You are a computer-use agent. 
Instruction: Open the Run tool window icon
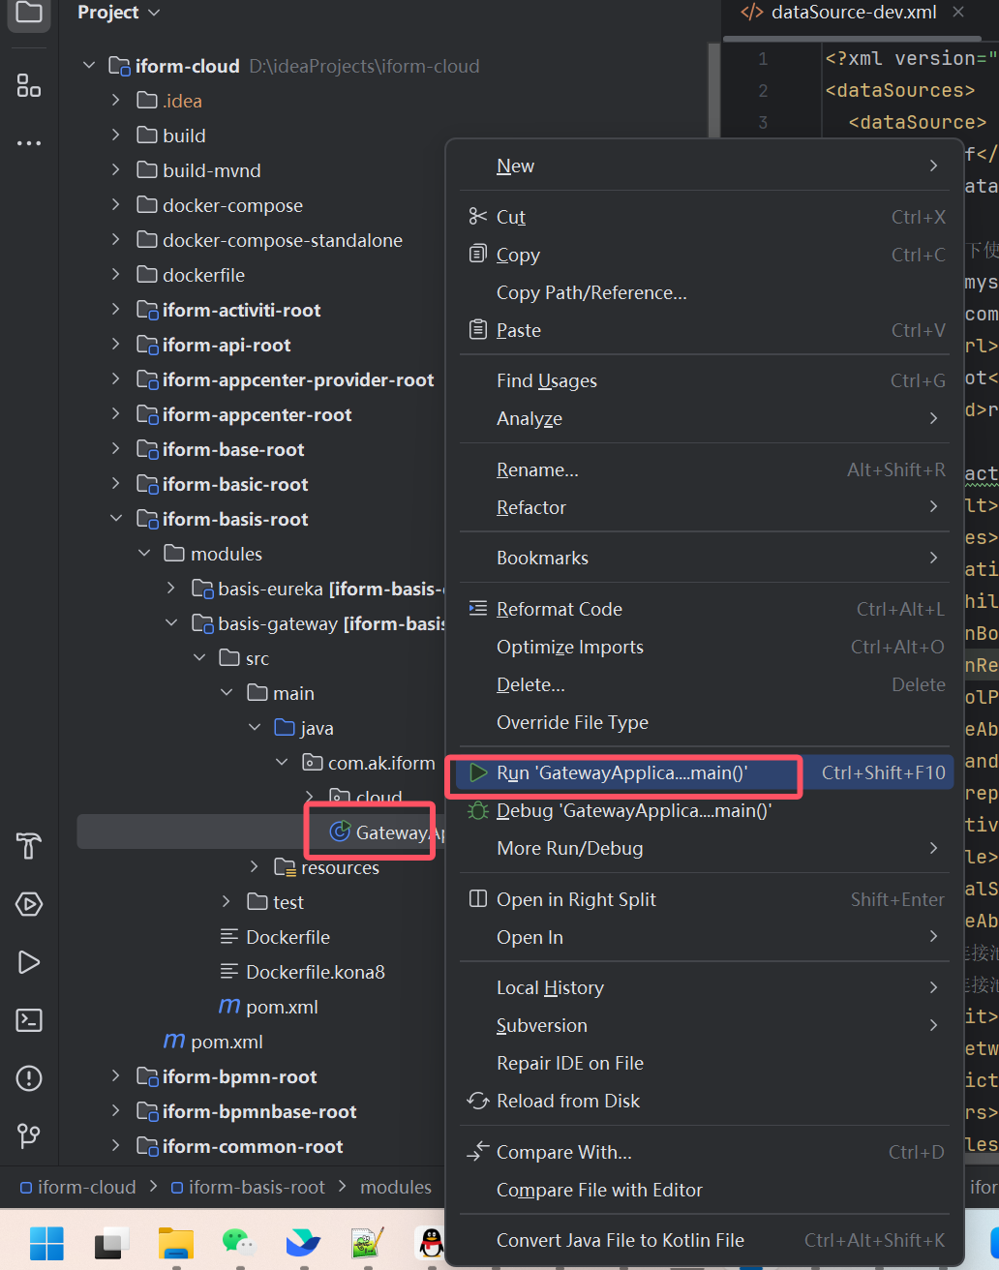[x=29, y=962]
